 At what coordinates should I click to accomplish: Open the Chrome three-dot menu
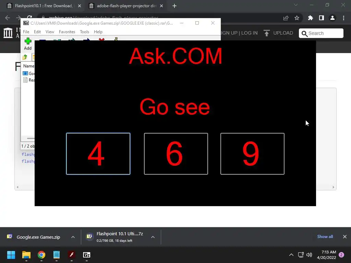tap(343, 18)
